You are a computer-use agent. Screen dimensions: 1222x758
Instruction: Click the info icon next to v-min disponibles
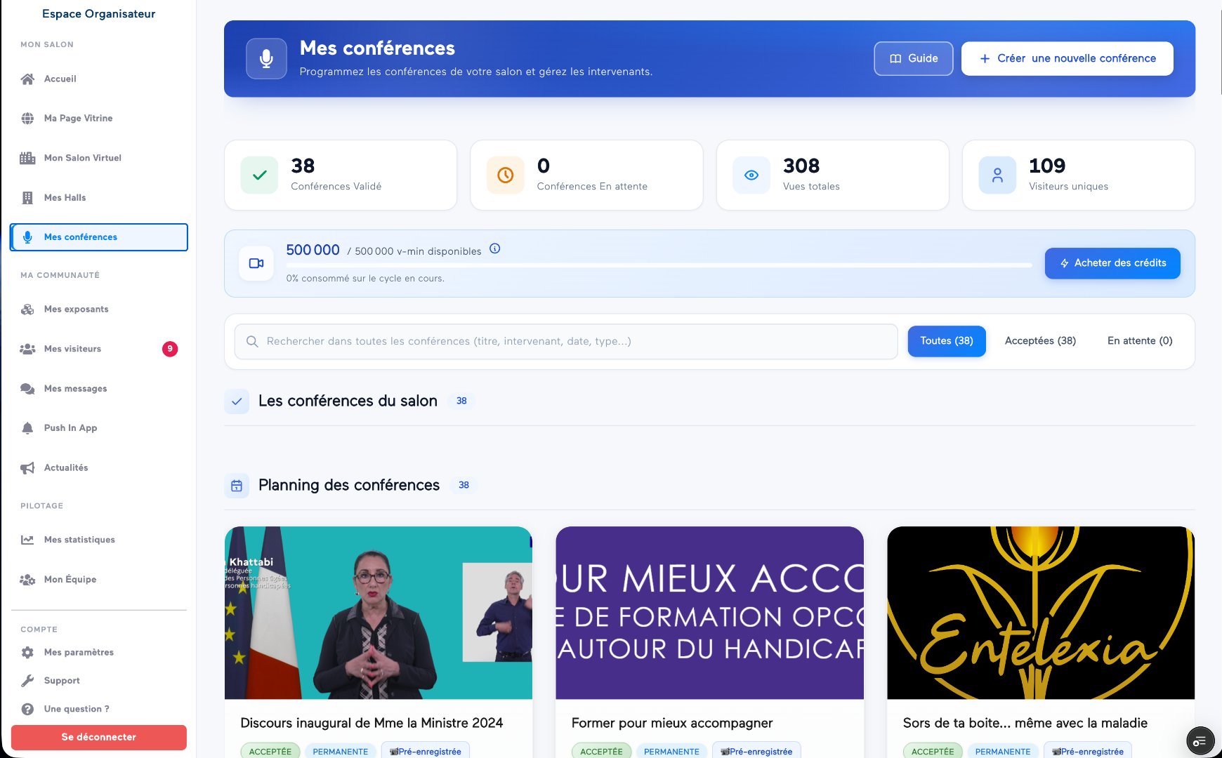[x=494, y=248]
